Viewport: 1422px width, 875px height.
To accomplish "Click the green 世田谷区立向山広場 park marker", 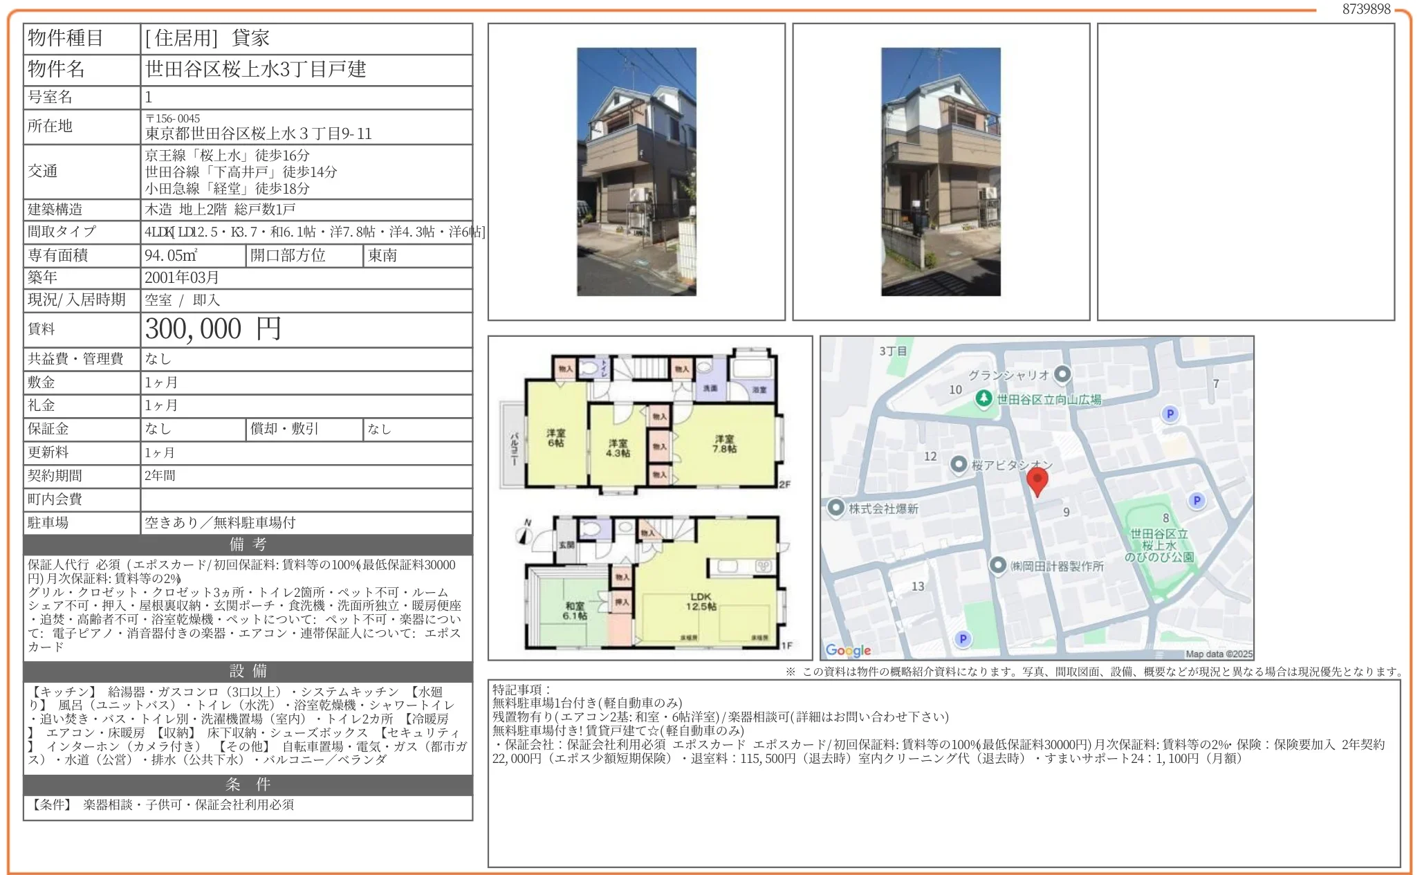I will (984, 398).
